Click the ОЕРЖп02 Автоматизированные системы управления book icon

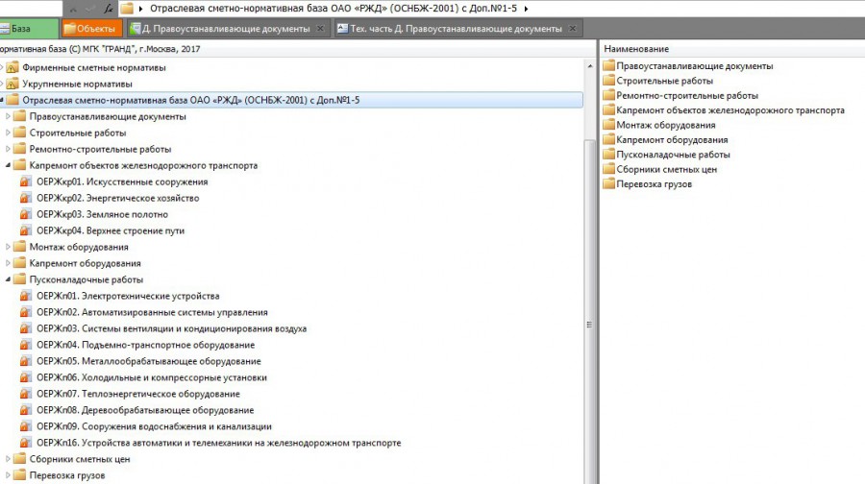[26, 312]
